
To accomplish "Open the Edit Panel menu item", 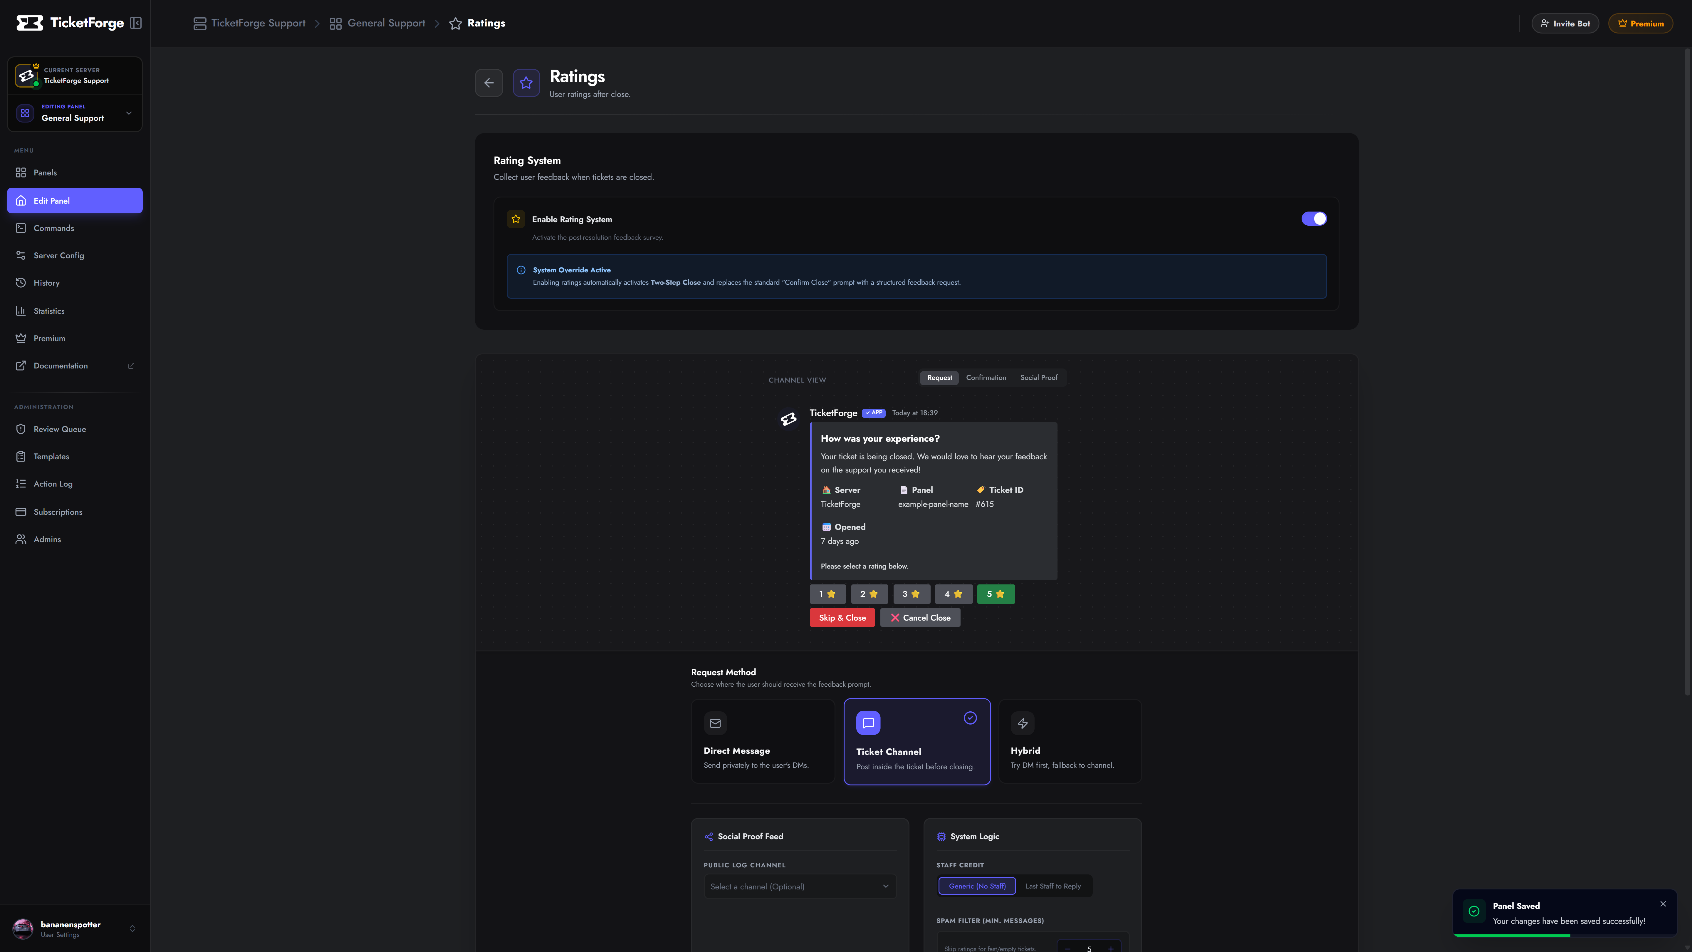I will pyautogui.click(x=75, y=200).
